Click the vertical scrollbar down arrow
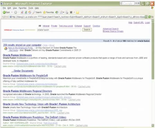 [153, 126]
